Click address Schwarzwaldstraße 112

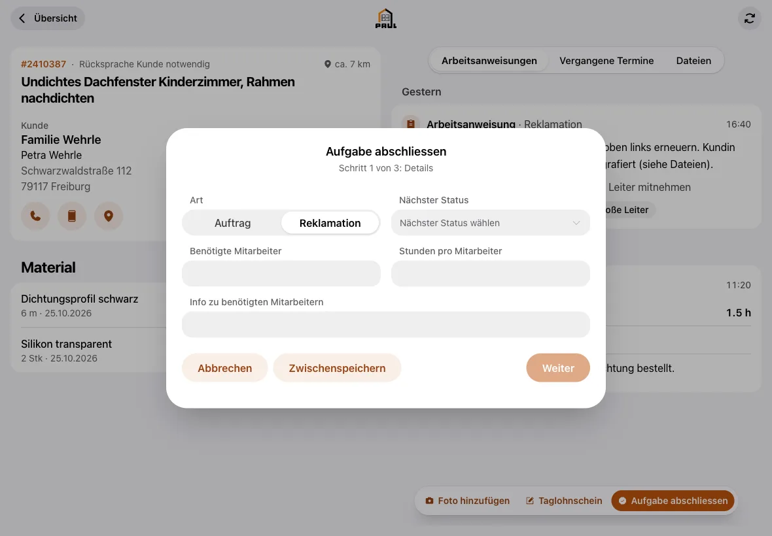pyautogui.click(x=77, y=171)
